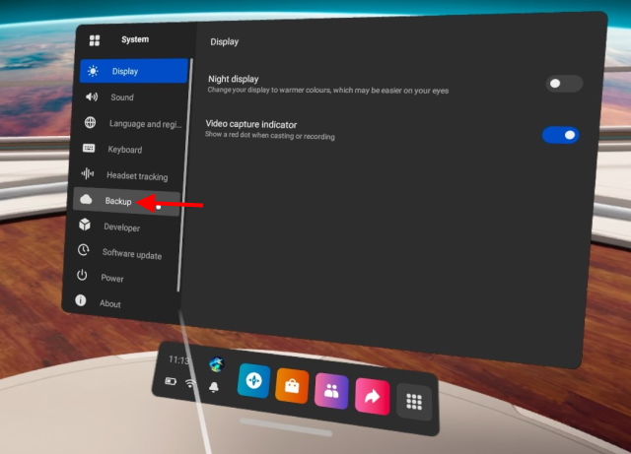Click the About info icon
The height and width of the screenshot is (454, 631).
(81, 300)
